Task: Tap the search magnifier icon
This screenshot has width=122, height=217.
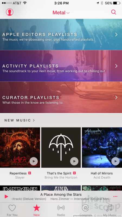Action: pos(114,12)
